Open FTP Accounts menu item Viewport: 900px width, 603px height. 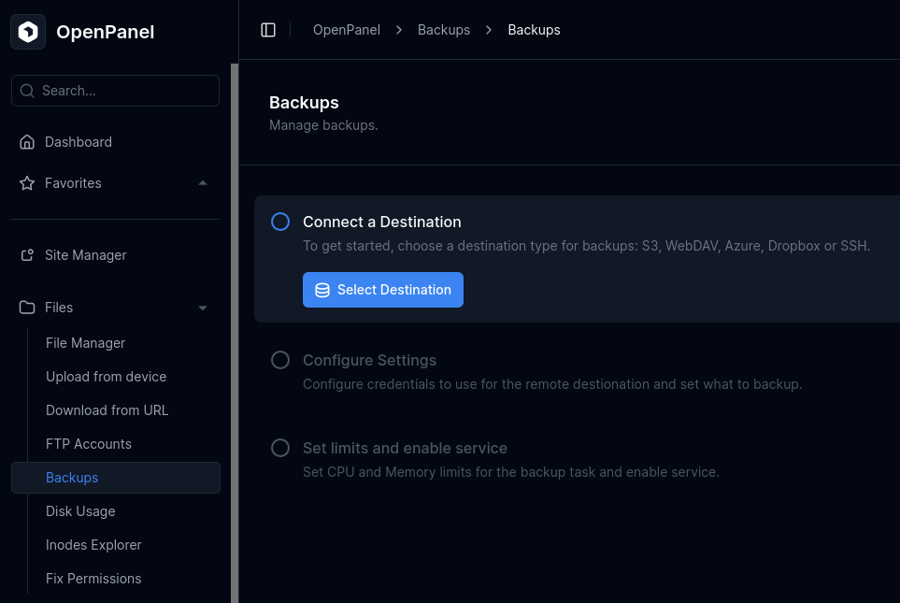(89, 444)
